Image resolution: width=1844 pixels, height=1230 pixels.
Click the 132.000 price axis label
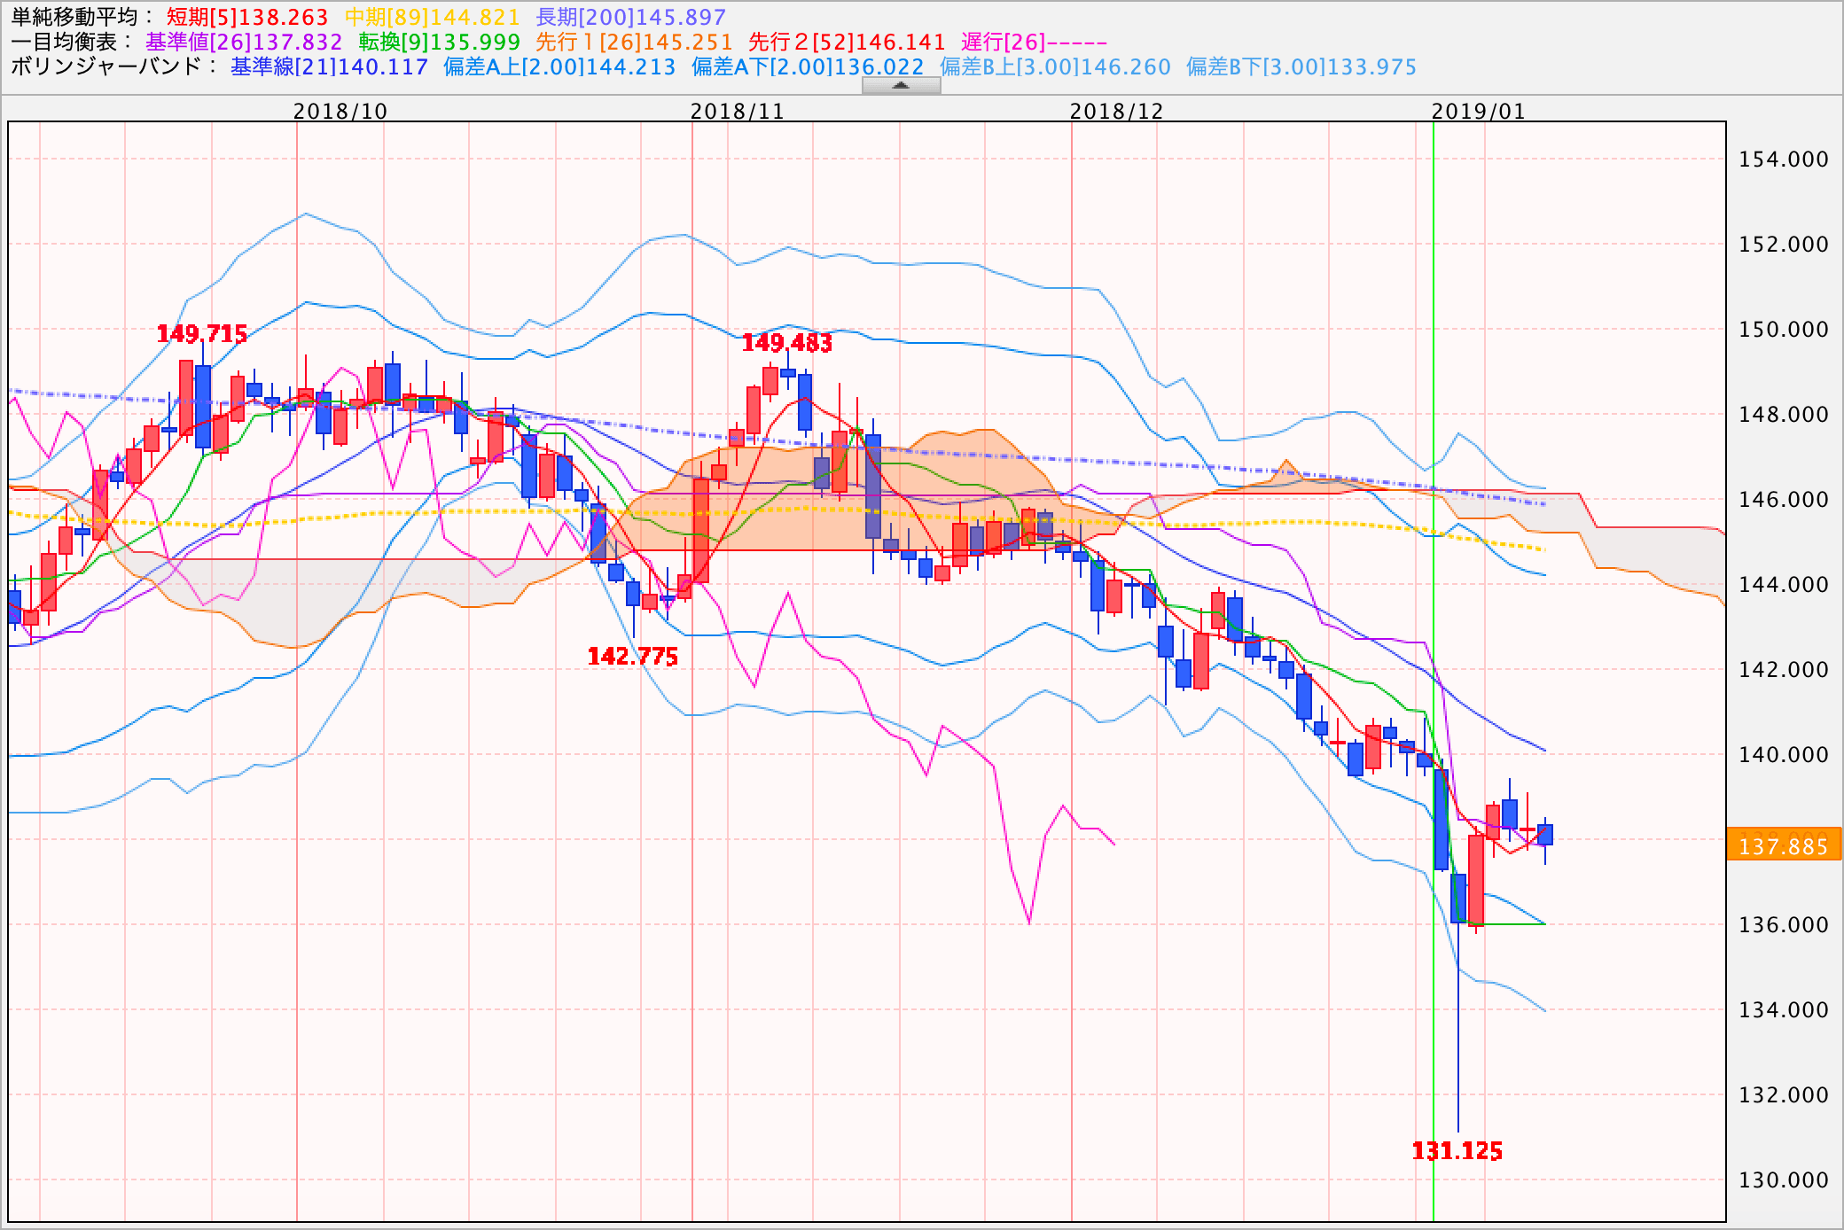coord(1784,1095)
